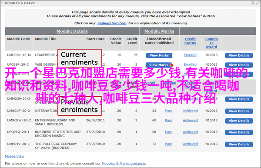Click Achieved status for UMPC4V-20-1
Image resolution: width=261 pixels, height=168 pixels.
click(x=190, y=144)
